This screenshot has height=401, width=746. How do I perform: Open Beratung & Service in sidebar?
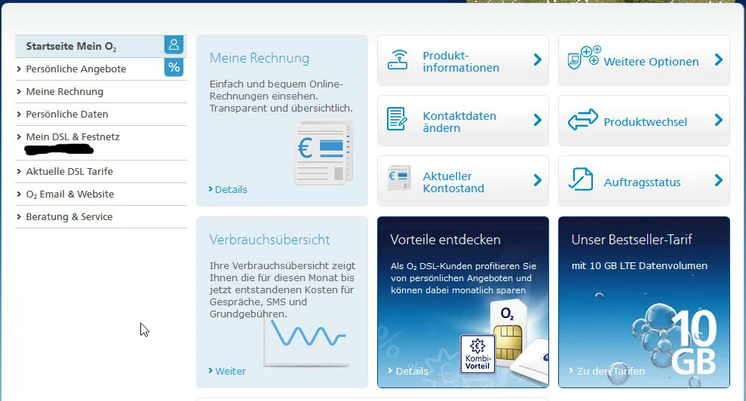69,217
